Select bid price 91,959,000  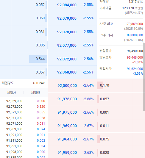(x=67, y=153)
